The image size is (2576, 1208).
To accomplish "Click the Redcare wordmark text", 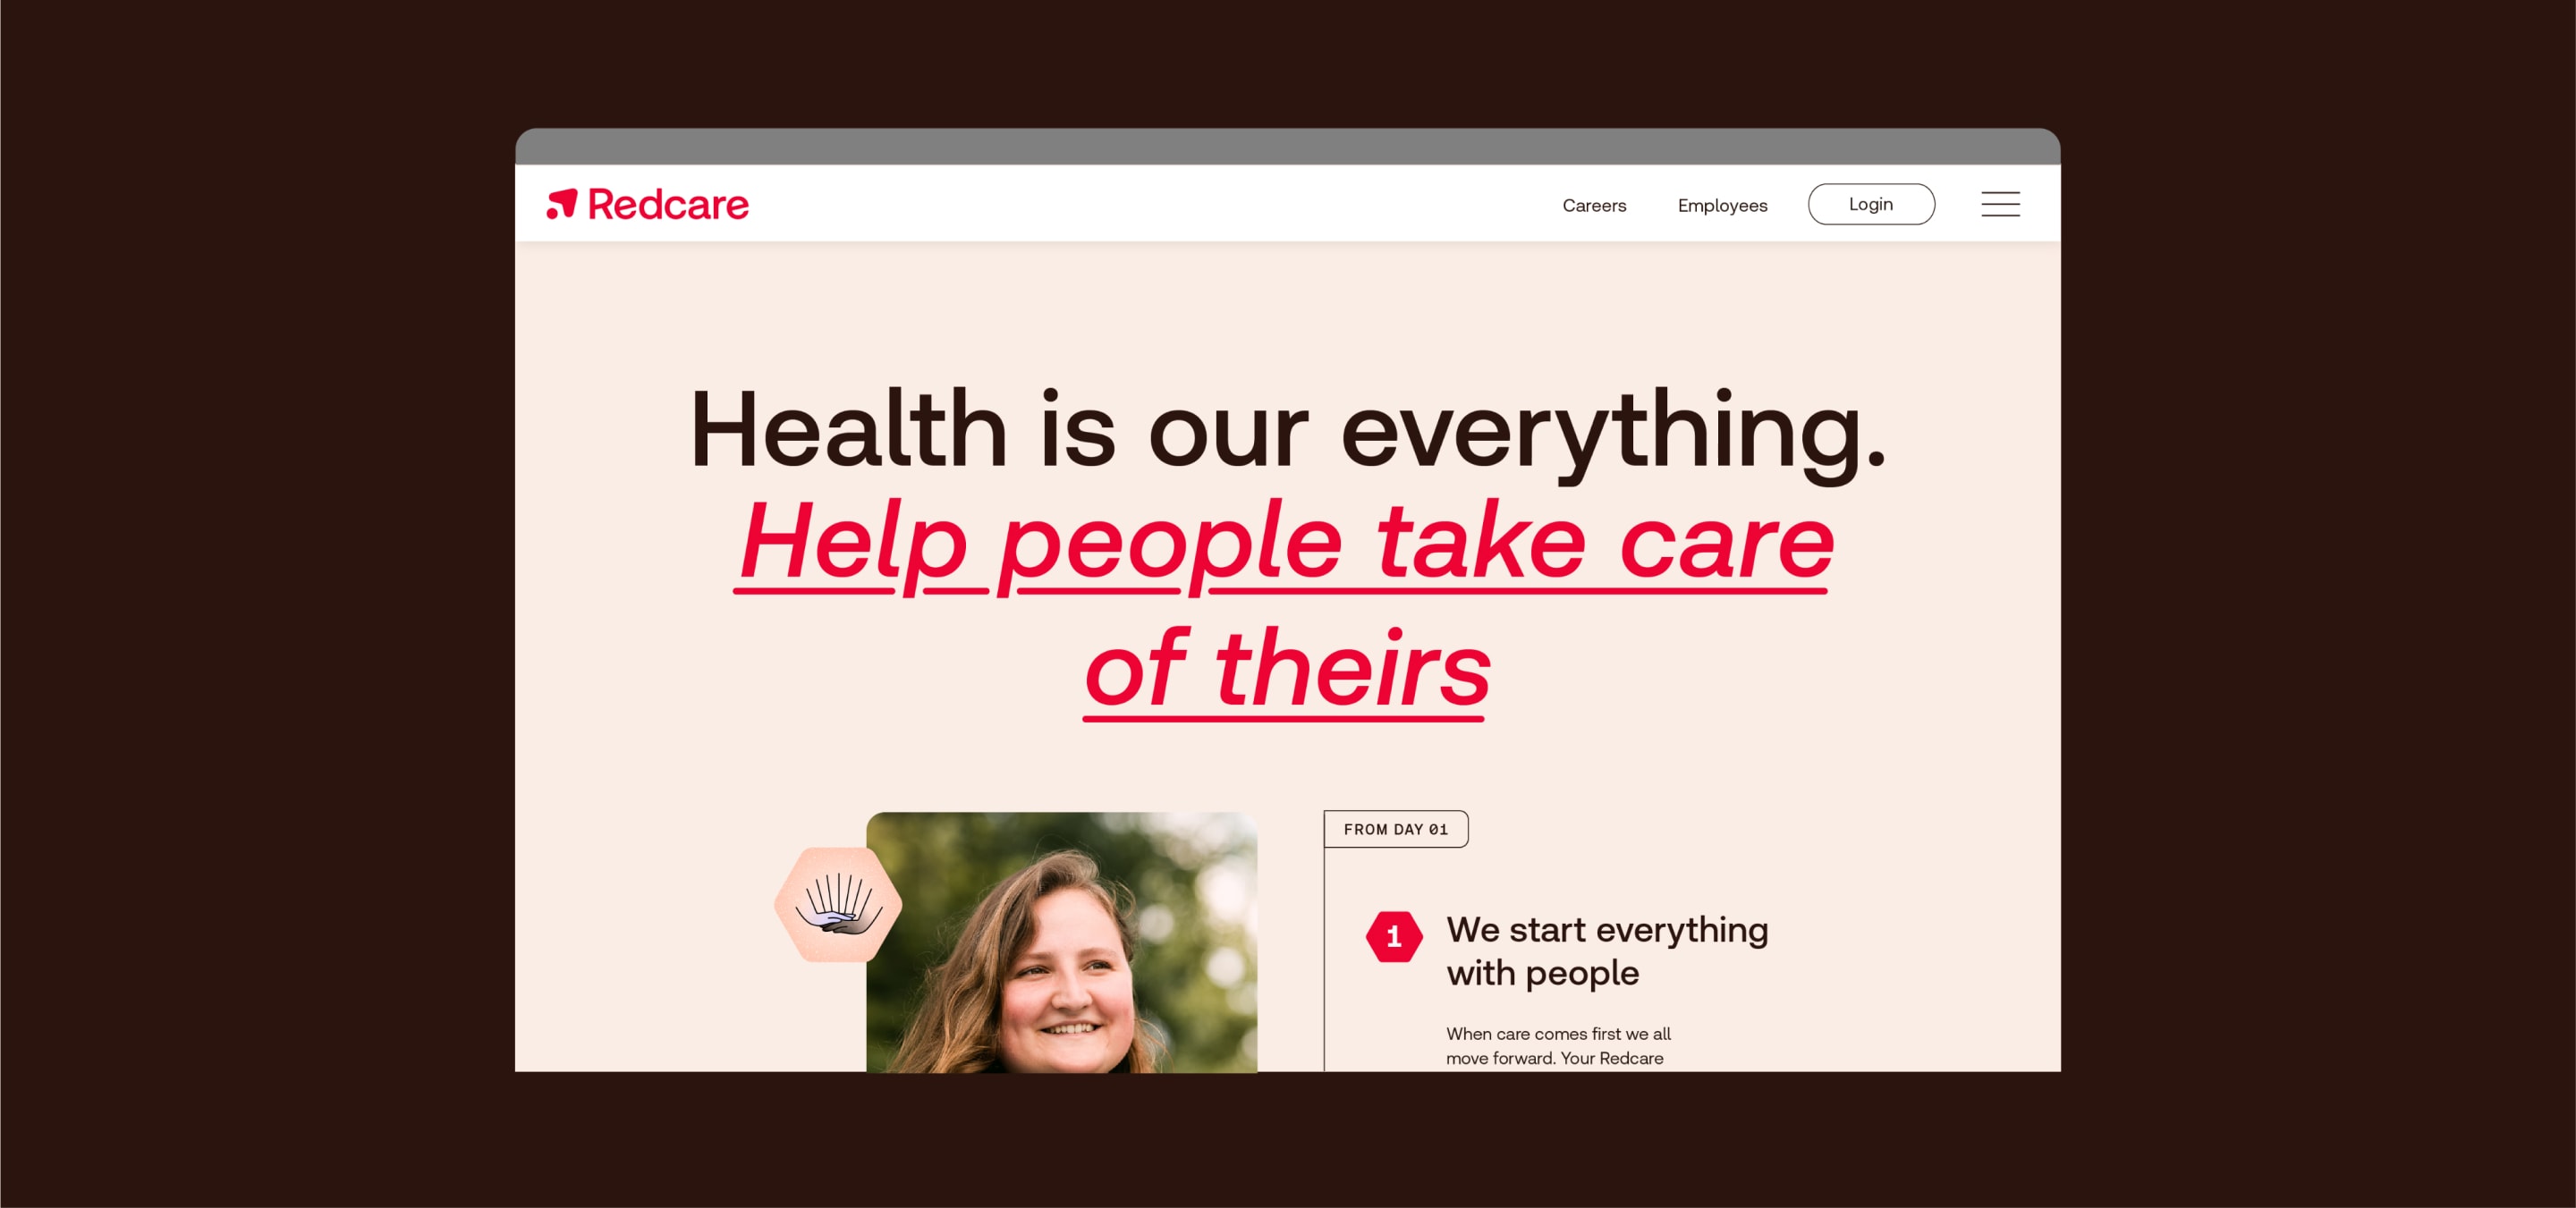I will [668, 205].
